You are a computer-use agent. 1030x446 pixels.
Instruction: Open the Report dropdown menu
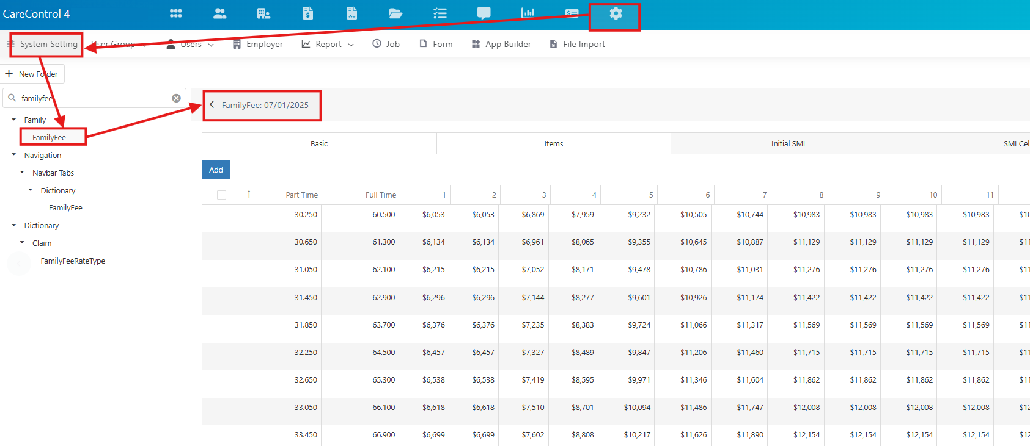point(328,44)
